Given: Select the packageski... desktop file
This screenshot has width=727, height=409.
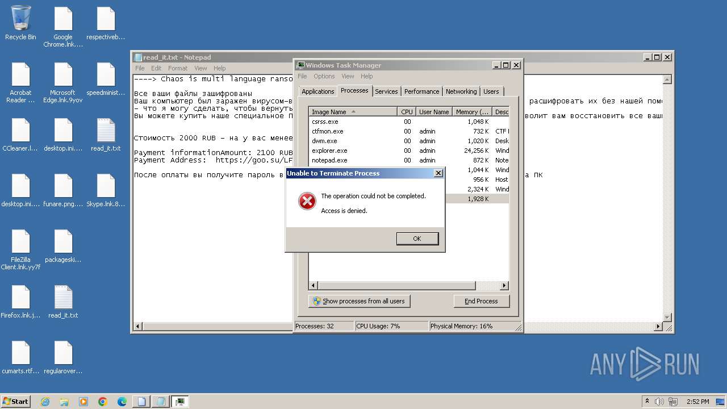Looking at the screenshot, I should (63, 246).
